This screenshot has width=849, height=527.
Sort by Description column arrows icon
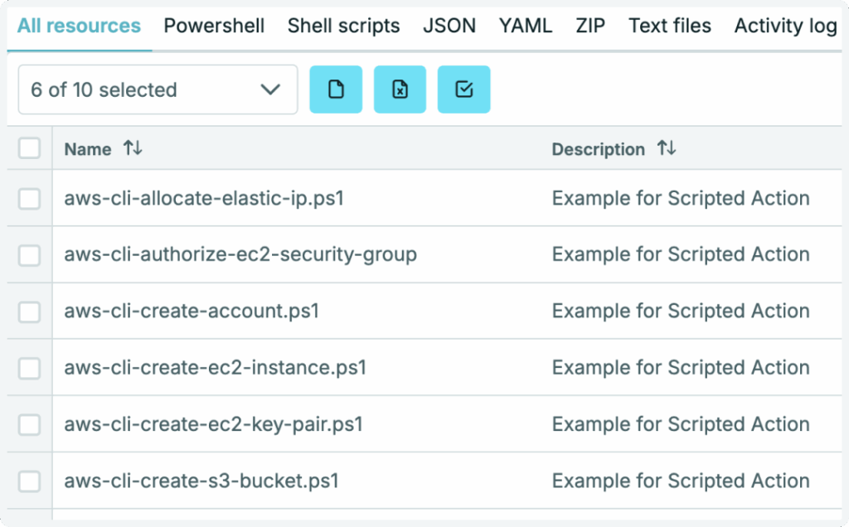click(667, 148)
